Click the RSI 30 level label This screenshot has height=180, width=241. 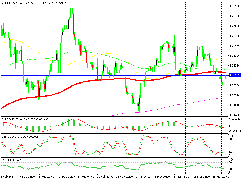pos(230,169)
